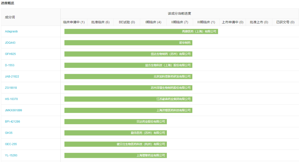
Task: Click the GFH925 ingredient link
Action: pos(10,54)
